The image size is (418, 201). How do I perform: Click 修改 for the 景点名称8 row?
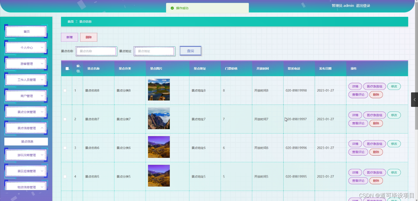(x=394, y=86)
